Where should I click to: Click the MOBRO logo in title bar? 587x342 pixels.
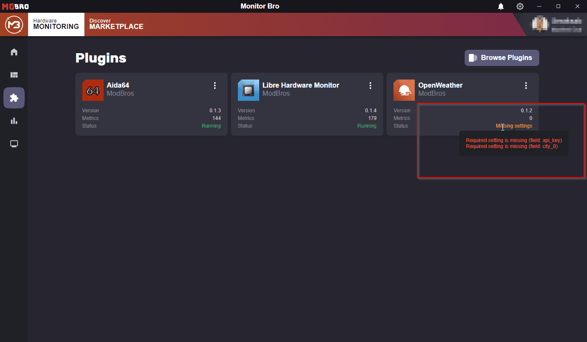[15, 6]
